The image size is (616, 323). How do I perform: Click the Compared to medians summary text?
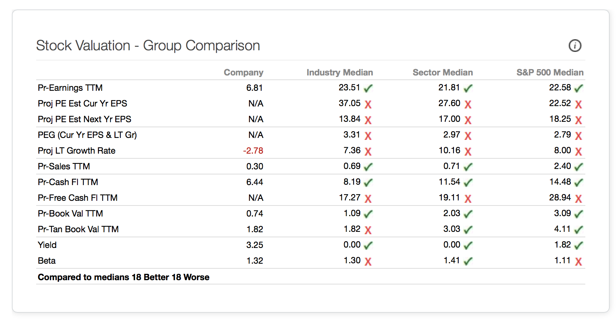coord(124,277)
